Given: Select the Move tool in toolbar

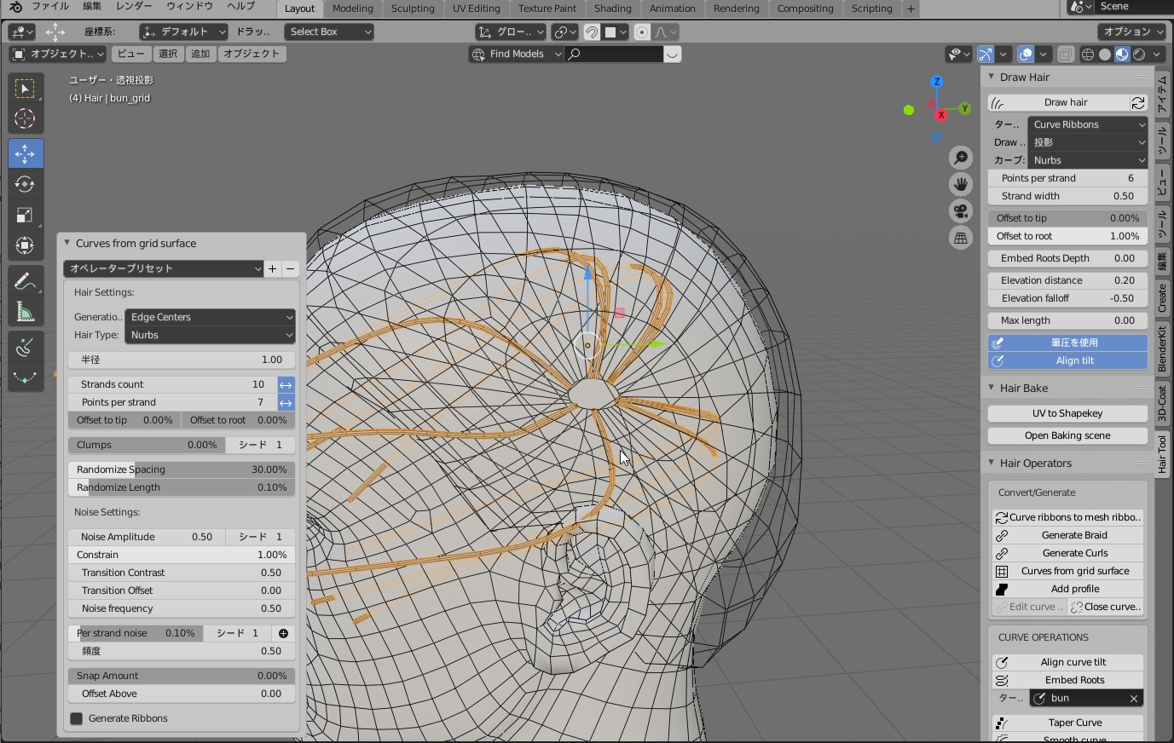Looking at the screenshot, I should click(25, 153).
